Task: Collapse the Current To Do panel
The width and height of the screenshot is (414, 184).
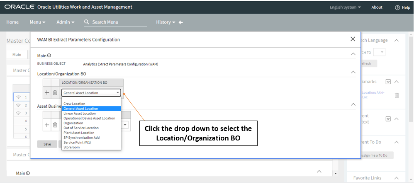Action: point(396,142)
